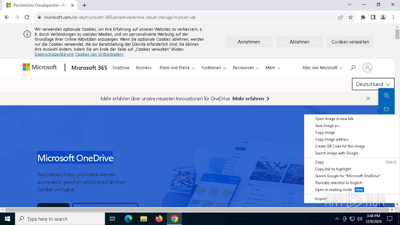Search Google for "Microsoft OneDrive"
Image resolution: width=400 pixels, height=225 pixels.
[352, 176]
